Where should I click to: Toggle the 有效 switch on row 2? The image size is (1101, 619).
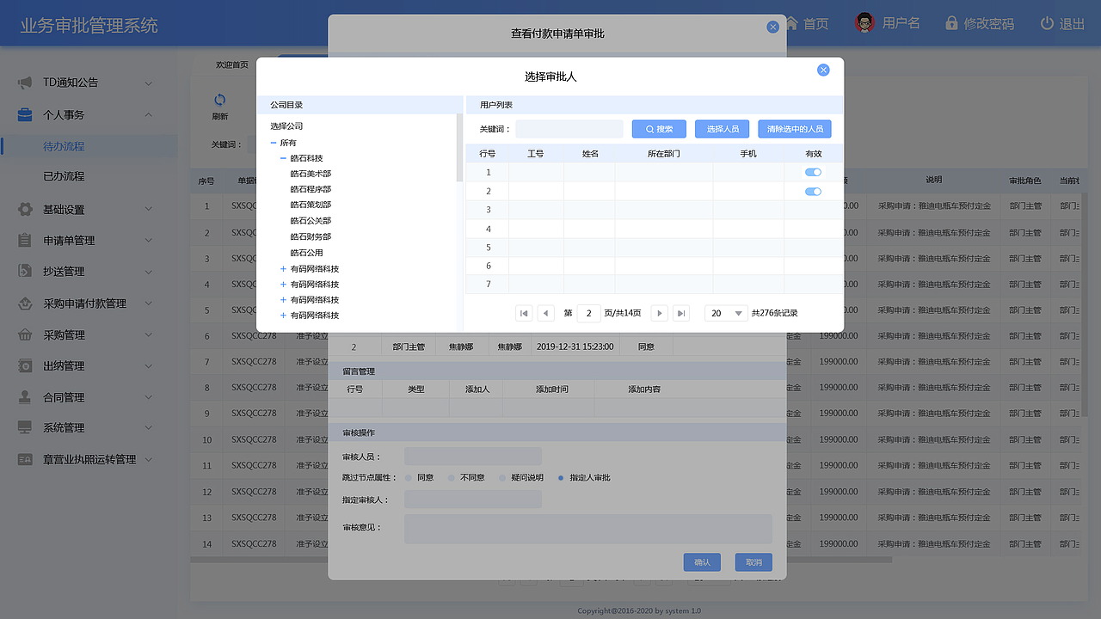pos(812,191)
